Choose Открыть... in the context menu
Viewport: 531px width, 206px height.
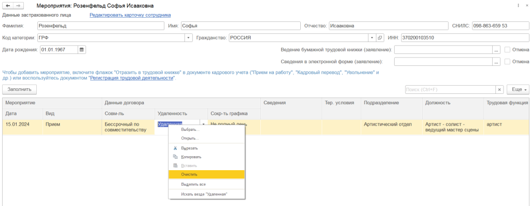coord(206,139)
